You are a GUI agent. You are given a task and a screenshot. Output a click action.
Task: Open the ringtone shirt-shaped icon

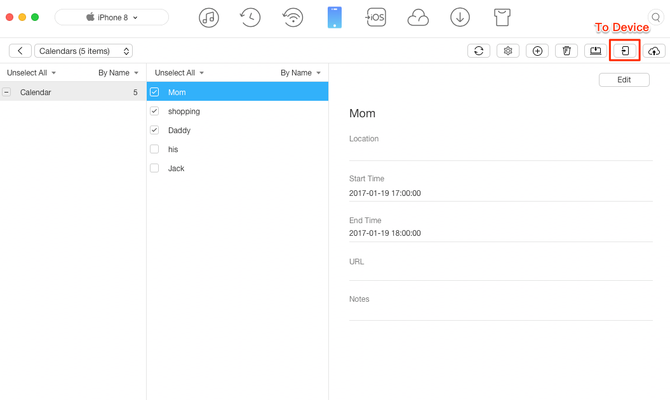pyautogui.click(x=502, y=18)
